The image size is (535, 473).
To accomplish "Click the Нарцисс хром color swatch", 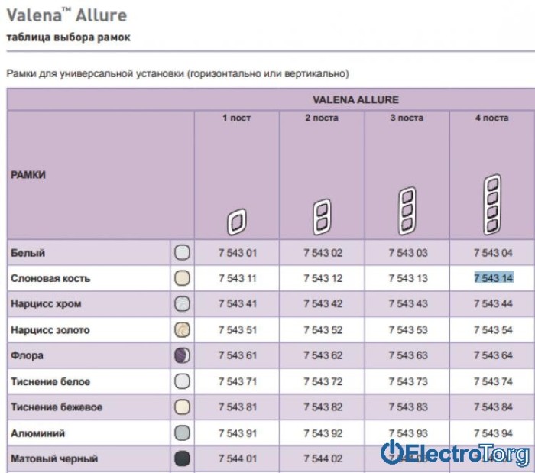I will 182,304.
